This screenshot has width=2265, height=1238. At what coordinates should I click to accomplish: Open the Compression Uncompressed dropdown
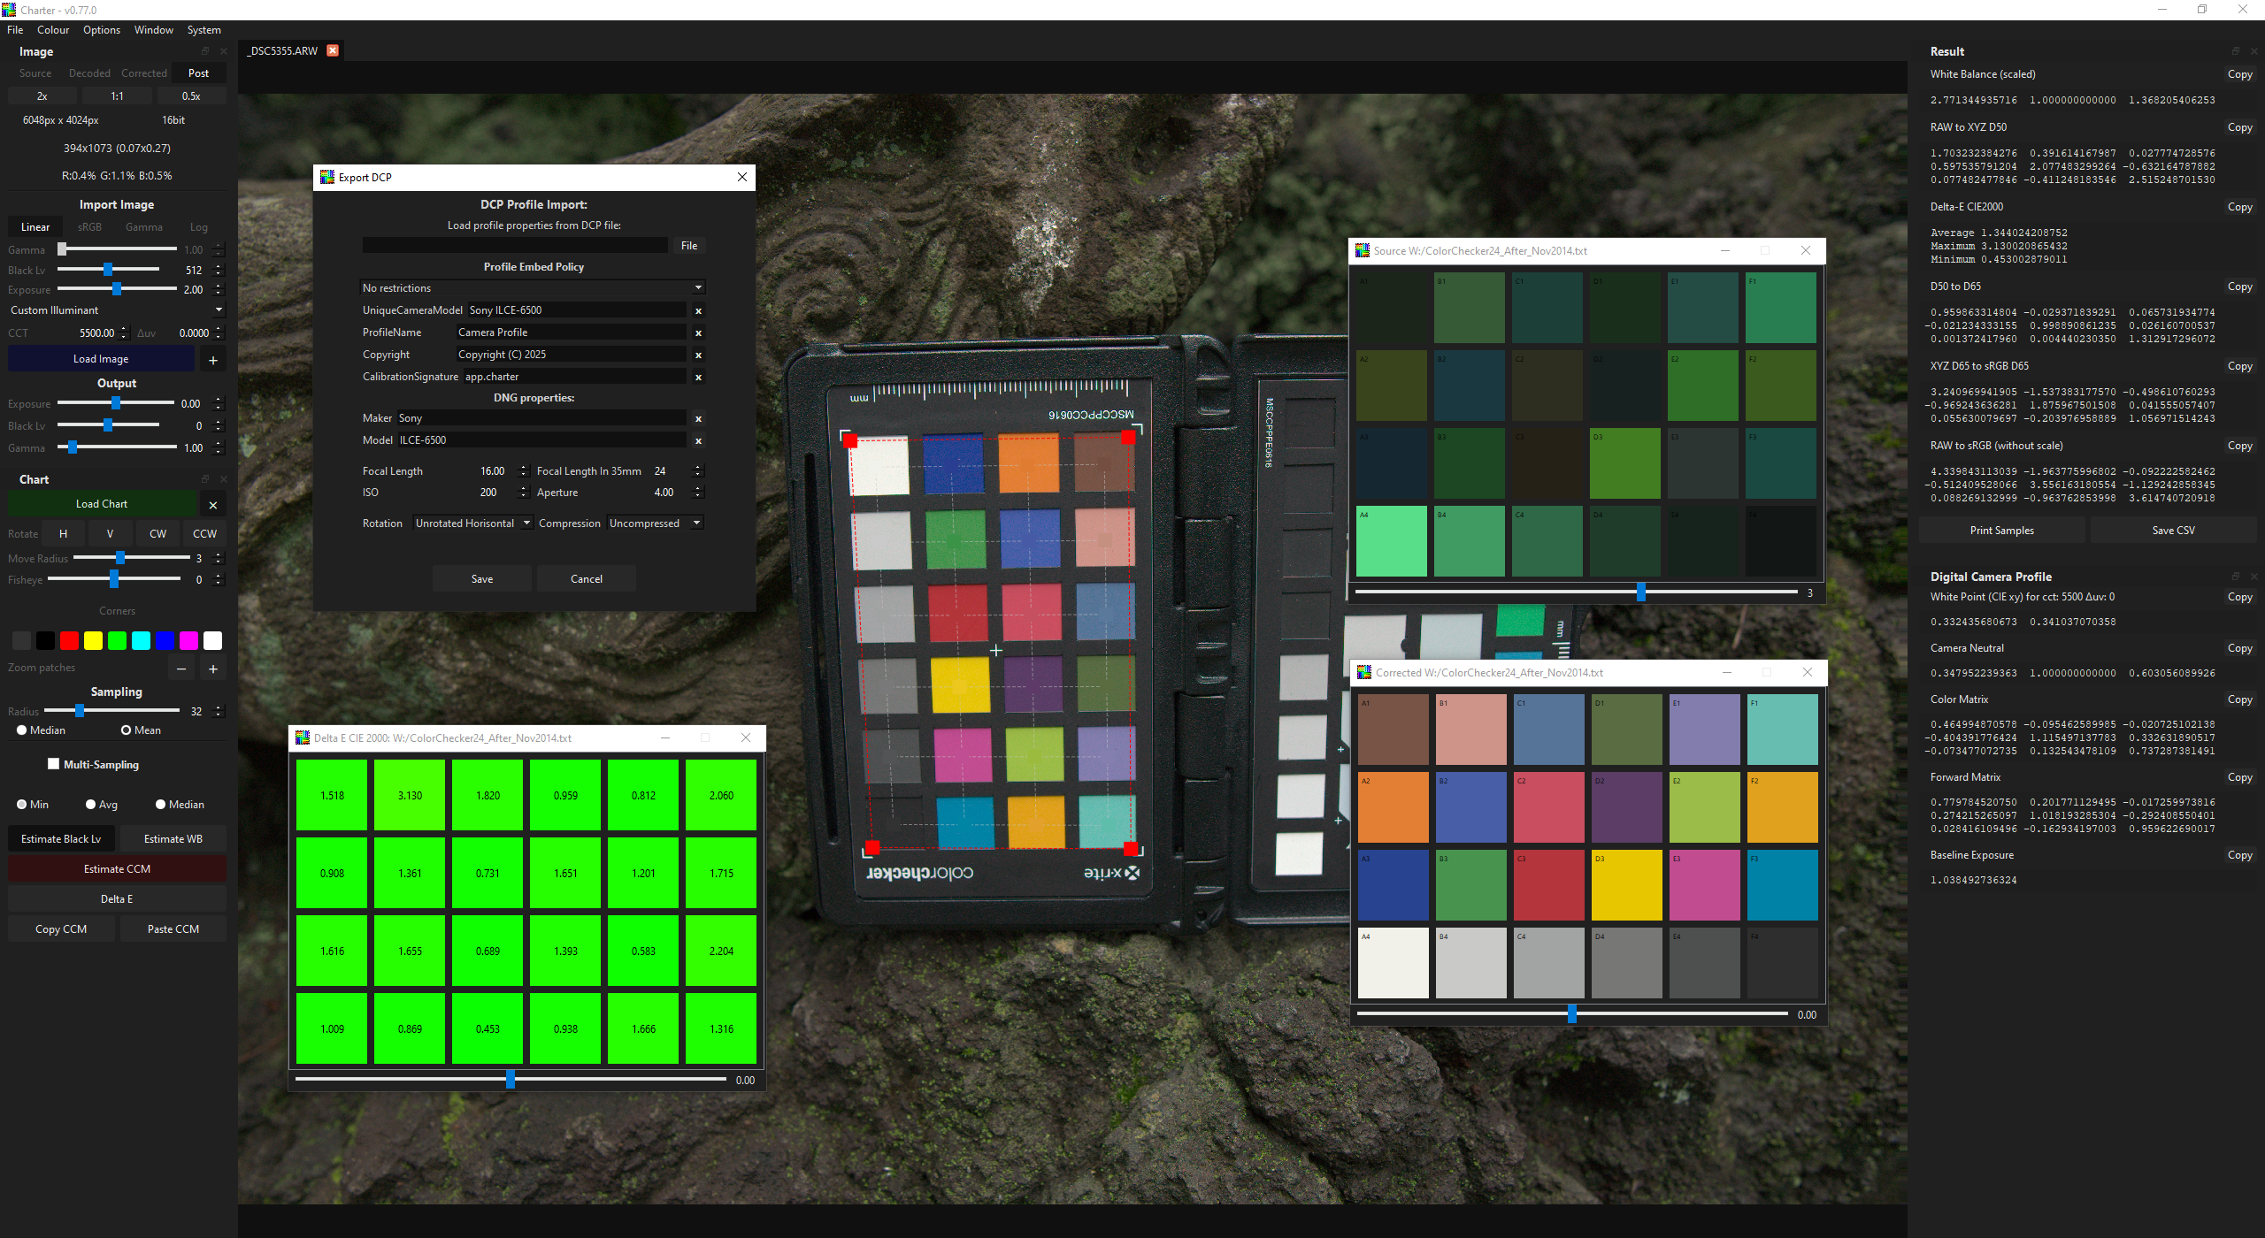click(x=655, y=523)
